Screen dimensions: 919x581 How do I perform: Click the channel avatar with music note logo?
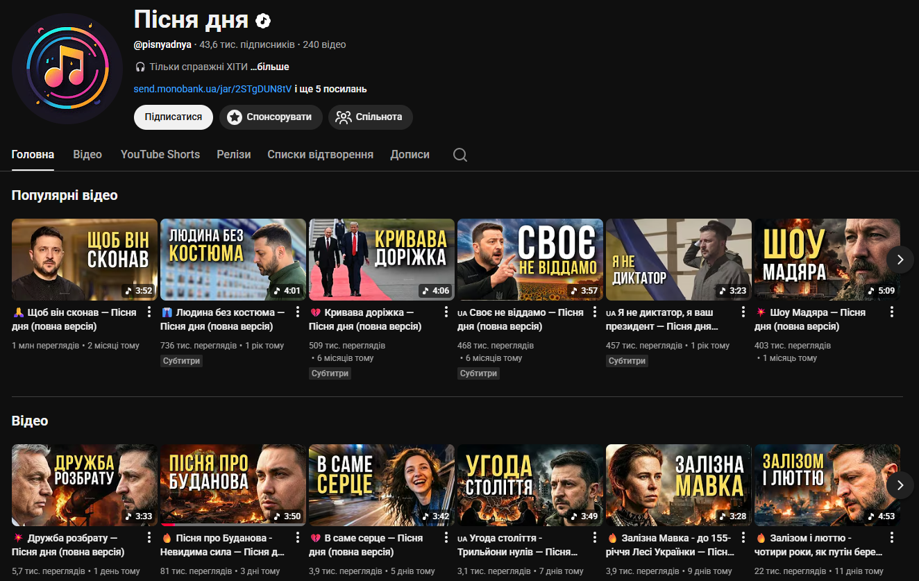tap(67, 69)
